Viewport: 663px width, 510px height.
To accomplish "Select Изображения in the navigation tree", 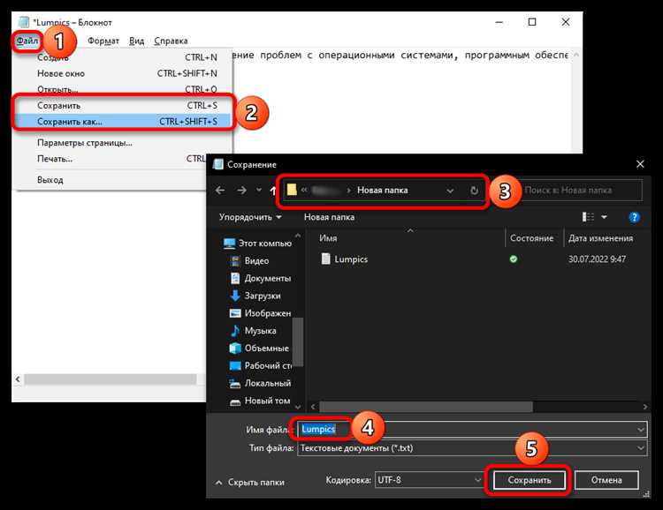I will pos(261,313).
